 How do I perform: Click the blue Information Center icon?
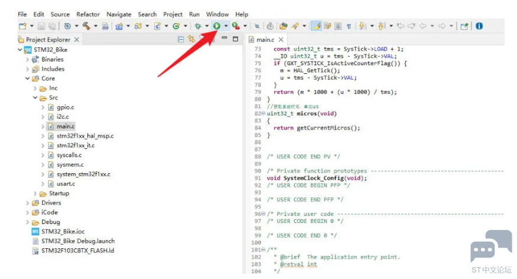tap(479, 26)
